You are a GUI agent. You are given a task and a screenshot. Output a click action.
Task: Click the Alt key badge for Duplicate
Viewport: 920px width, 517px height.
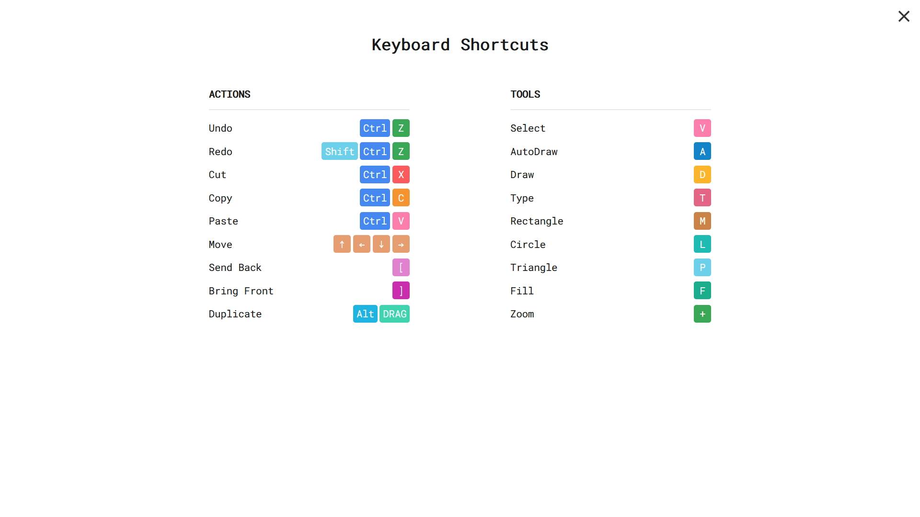[365, 314]
